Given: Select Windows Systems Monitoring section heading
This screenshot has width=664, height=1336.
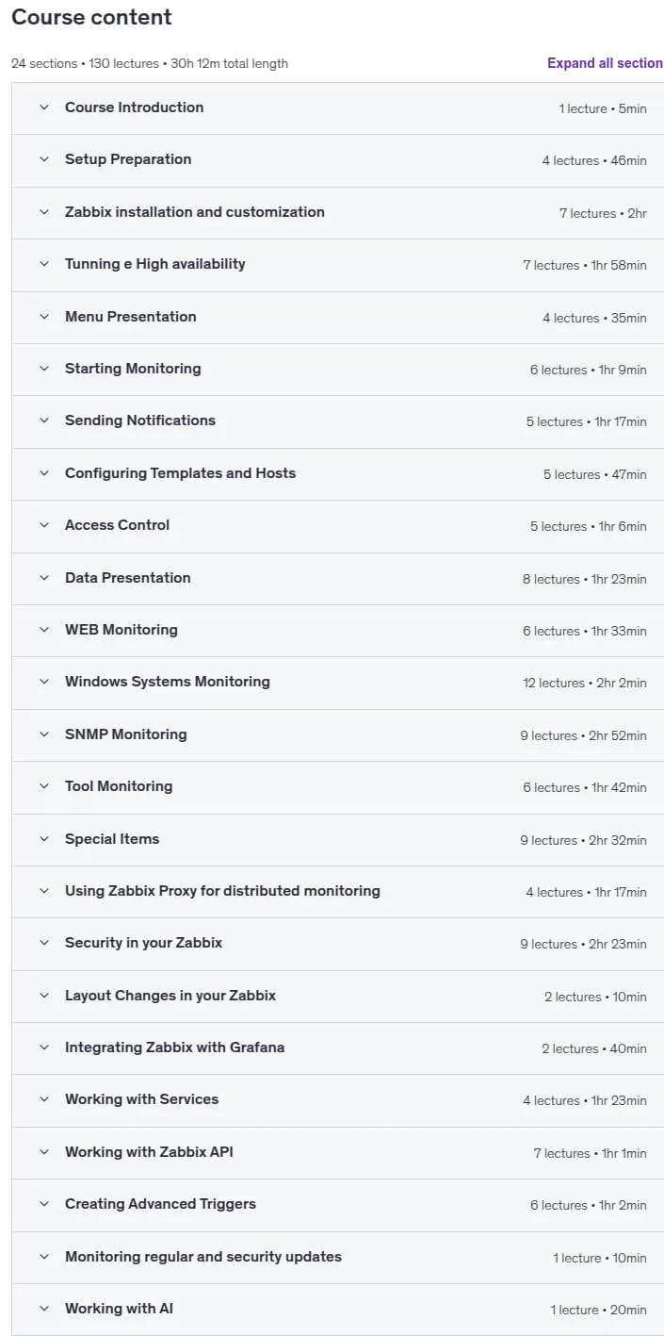Looking at the screenshot, I should point(168,682).
